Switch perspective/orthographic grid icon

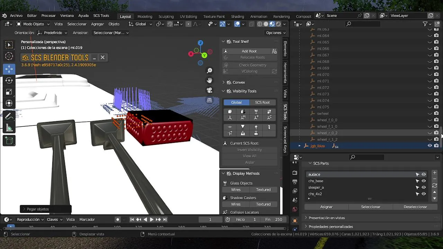(x=209, y=100)
